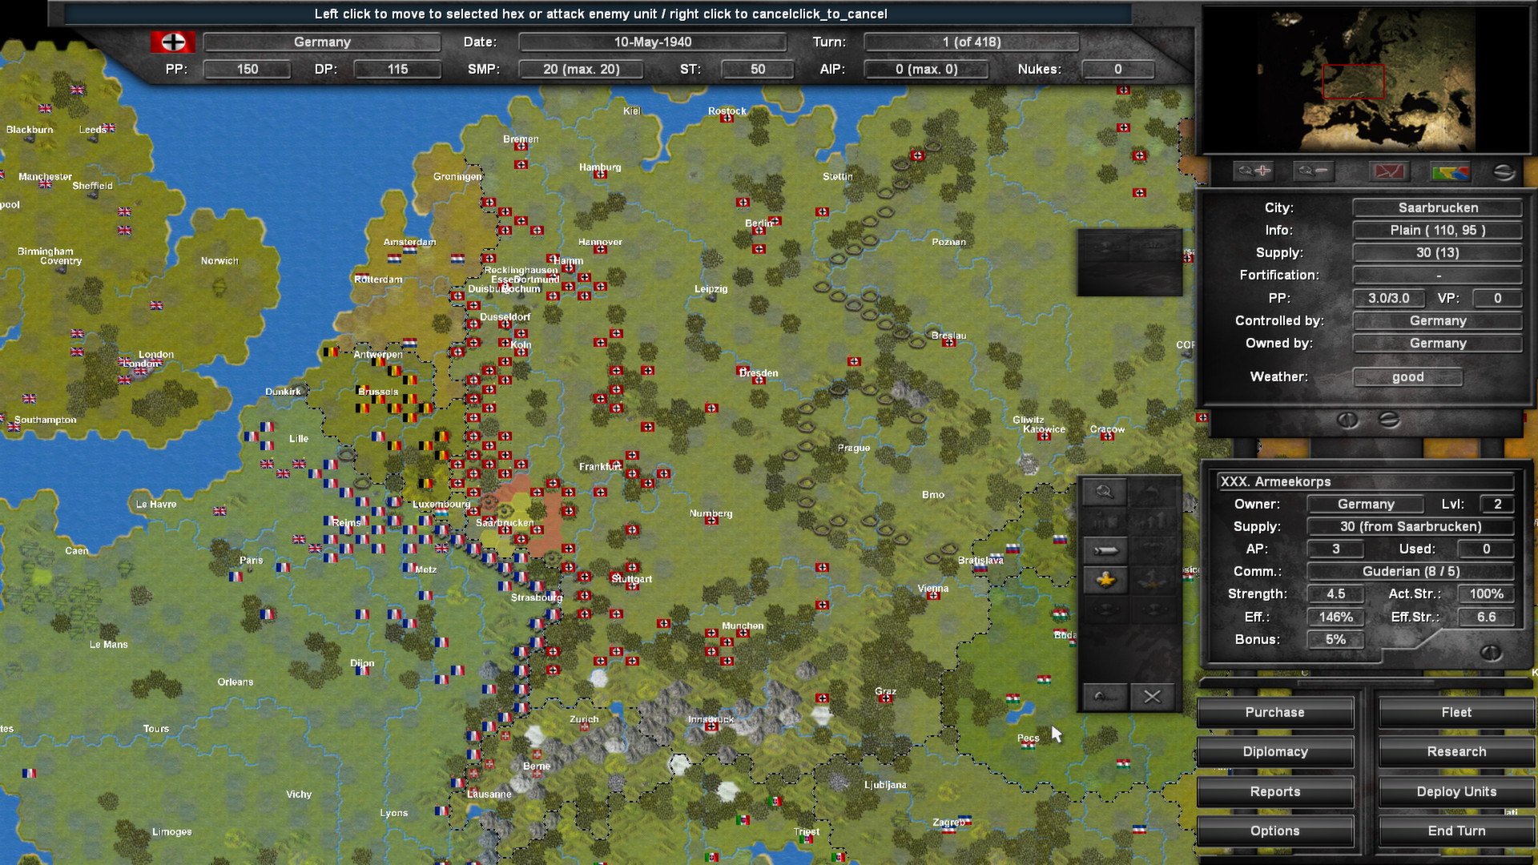Inspect unit with the magnifying glass icon
The width and height of the screenshot is (1538, 865).
tap(1105, 492)
